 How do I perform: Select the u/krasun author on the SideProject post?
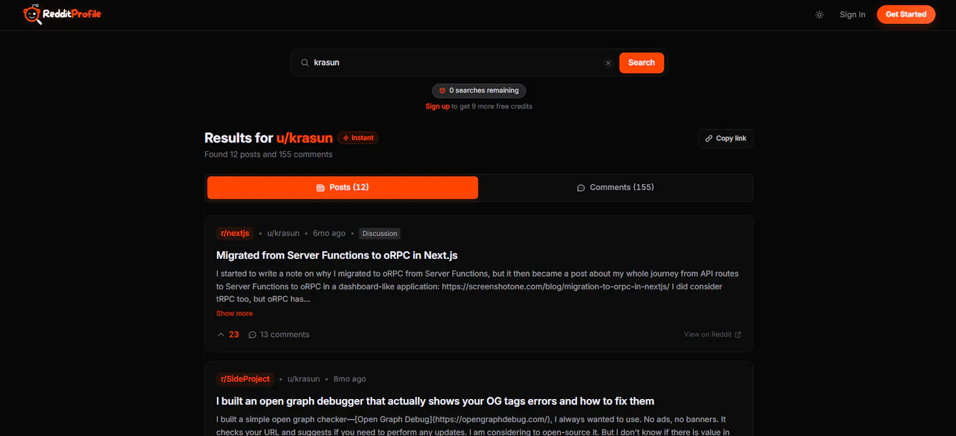(x=304, y=379)
